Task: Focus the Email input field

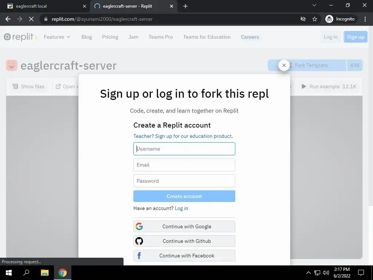Action: 184,165
